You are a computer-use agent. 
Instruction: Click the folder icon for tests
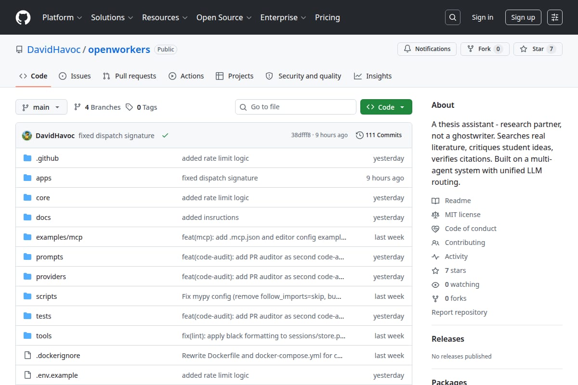click(x=27, y=316)
